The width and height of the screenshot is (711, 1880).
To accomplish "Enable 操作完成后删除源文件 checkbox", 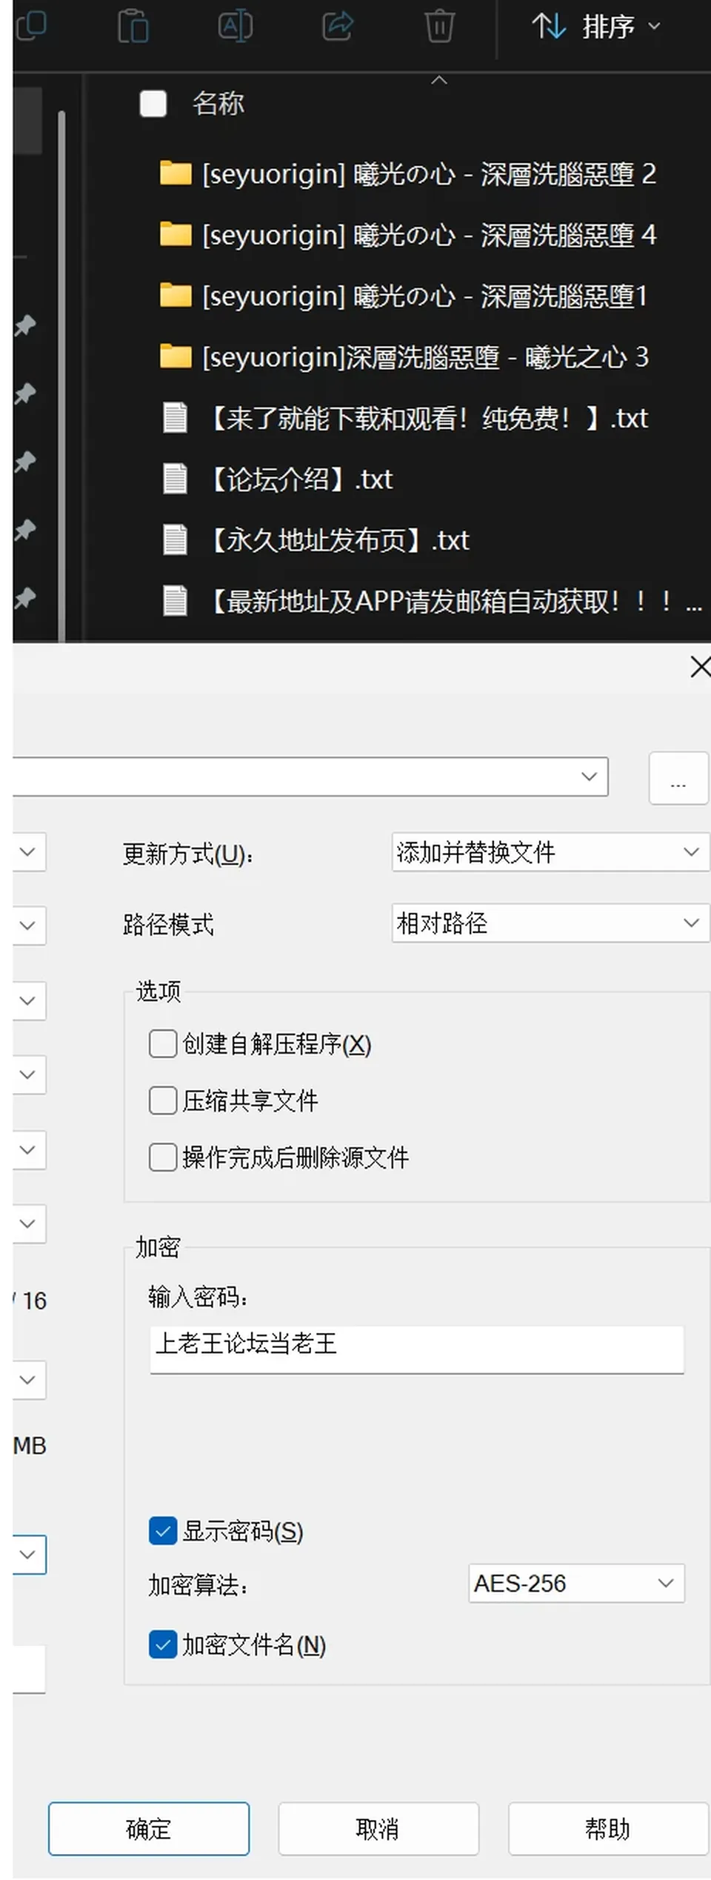I will pyautogui.click(x=163, y=1157).
